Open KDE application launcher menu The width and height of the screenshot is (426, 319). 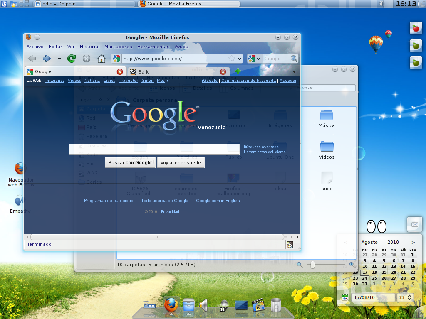tap(4, 4)
